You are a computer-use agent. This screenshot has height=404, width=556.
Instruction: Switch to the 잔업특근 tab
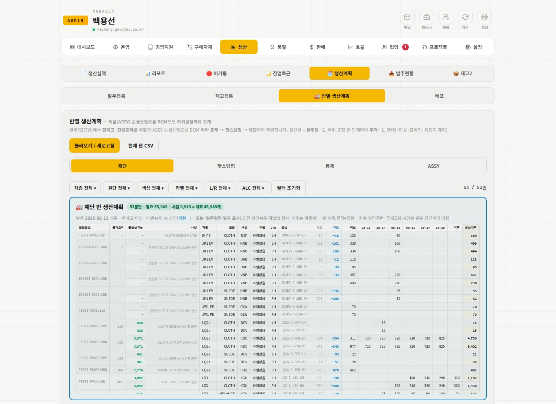click(278, 73)
